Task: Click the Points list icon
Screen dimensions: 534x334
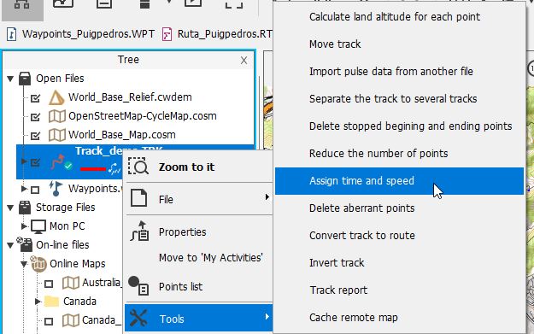Action: [x=138, y=285]
